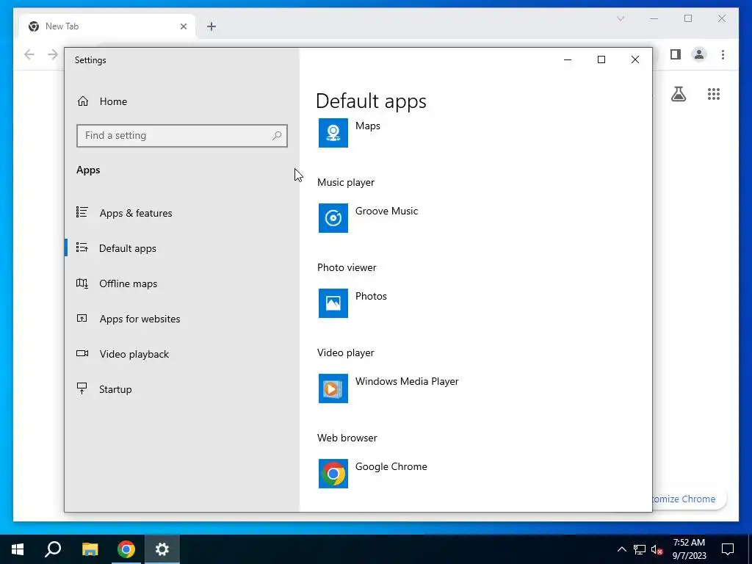
Task: Click the Customize Chrome button
Action: [x=689, y=499]
